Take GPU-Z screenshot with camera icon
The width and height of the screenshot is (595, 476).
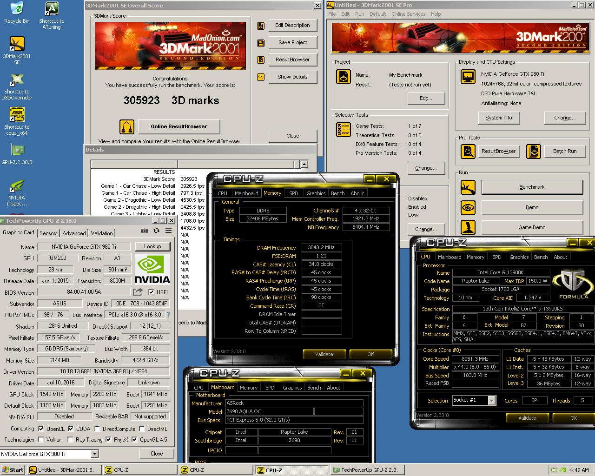pyautogui.click(x=145, y=231)
